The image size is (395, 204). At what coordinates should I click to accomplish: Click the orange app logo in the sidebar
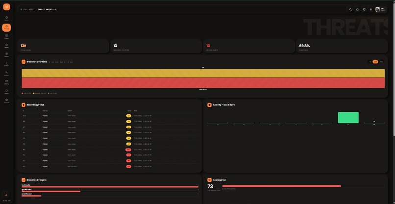click(x=6, y=7)
